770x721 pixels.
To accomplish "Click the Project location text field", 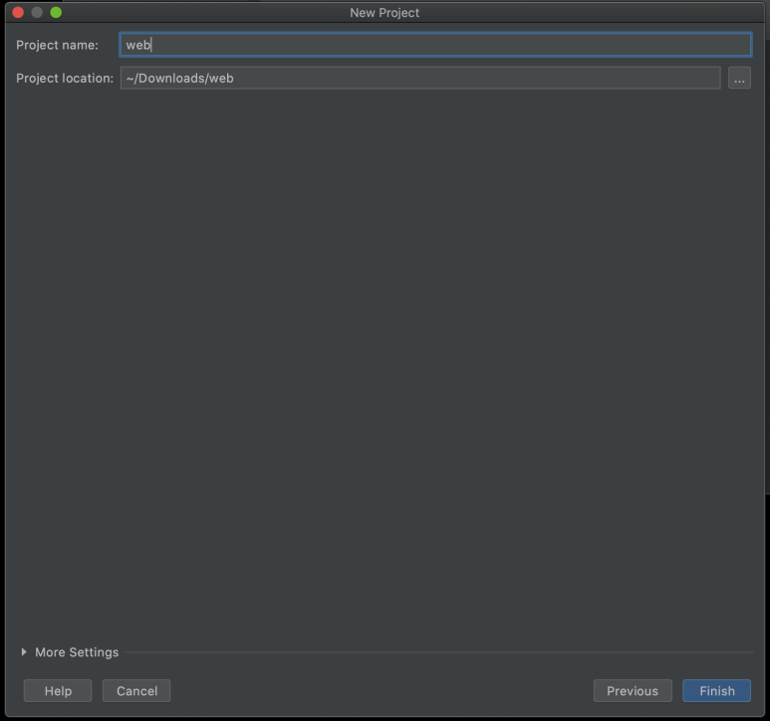I will click(x=420, y=78).
